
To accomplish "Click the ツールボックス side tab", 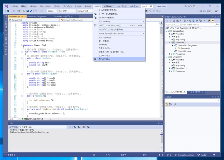I will (x=6, y=39).
